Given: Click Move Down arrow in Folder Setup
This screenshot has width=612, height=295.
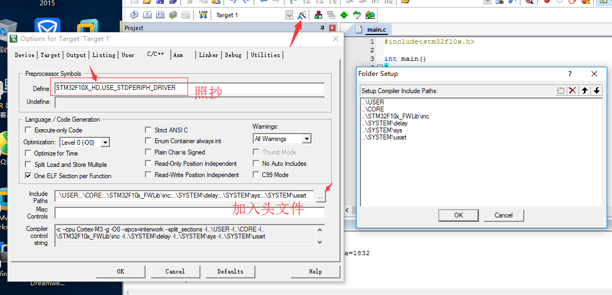Looking at the screenshot, I should [596, 90].
